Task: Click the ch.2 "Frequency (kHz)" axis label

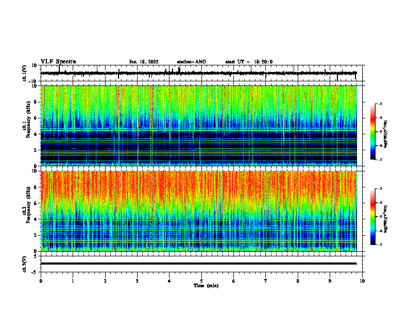Action: (x=28, y=205)
